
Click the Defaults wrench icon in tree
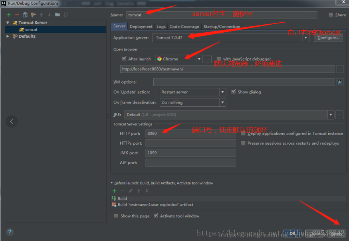[15, 36]
